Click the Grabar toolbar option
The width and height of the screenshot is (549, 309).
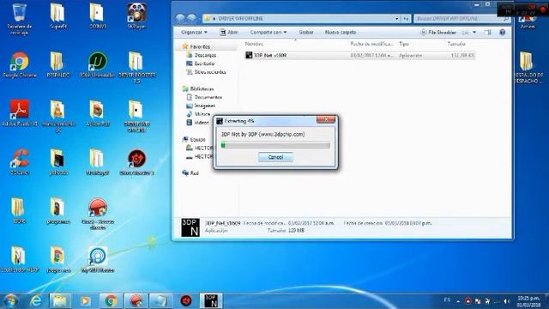point(306,33)
